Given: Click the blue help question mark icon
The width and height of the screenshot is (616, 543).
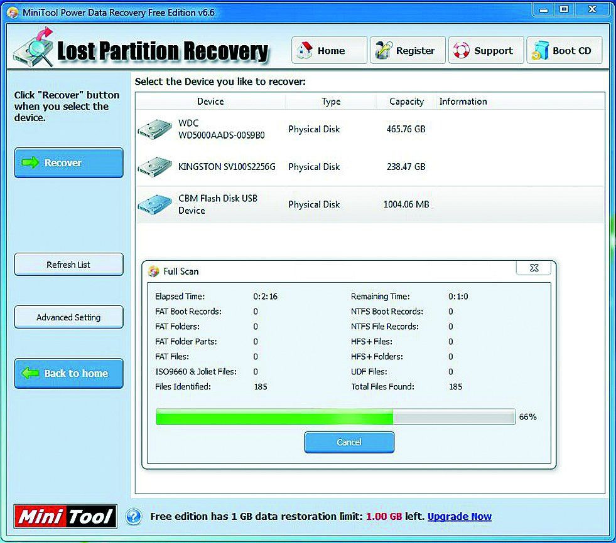Looking at the screenshot, I should 134,516.
